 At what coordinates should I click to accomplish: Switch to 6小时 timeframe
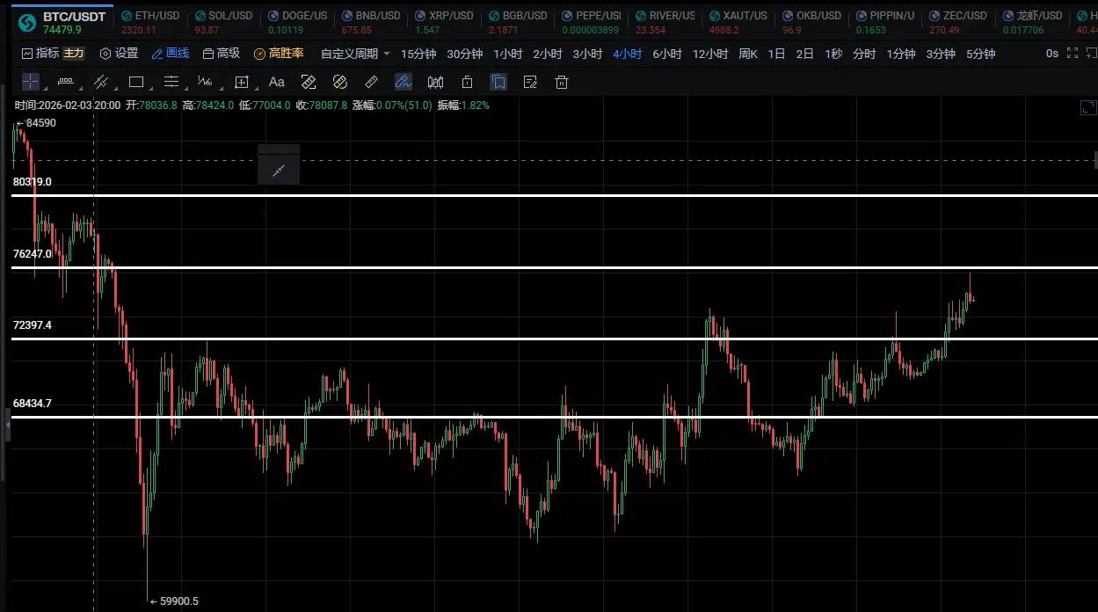(667, 54)
